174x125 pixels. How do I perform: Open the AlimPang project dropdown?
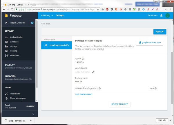pyautogui.click(x=47, y=15)
